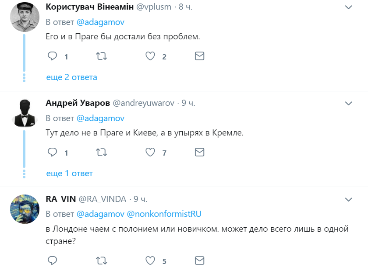The image size is (368, 271).
Task: Reply to Користувач Вінеамін's tweet
Action: 53,56
